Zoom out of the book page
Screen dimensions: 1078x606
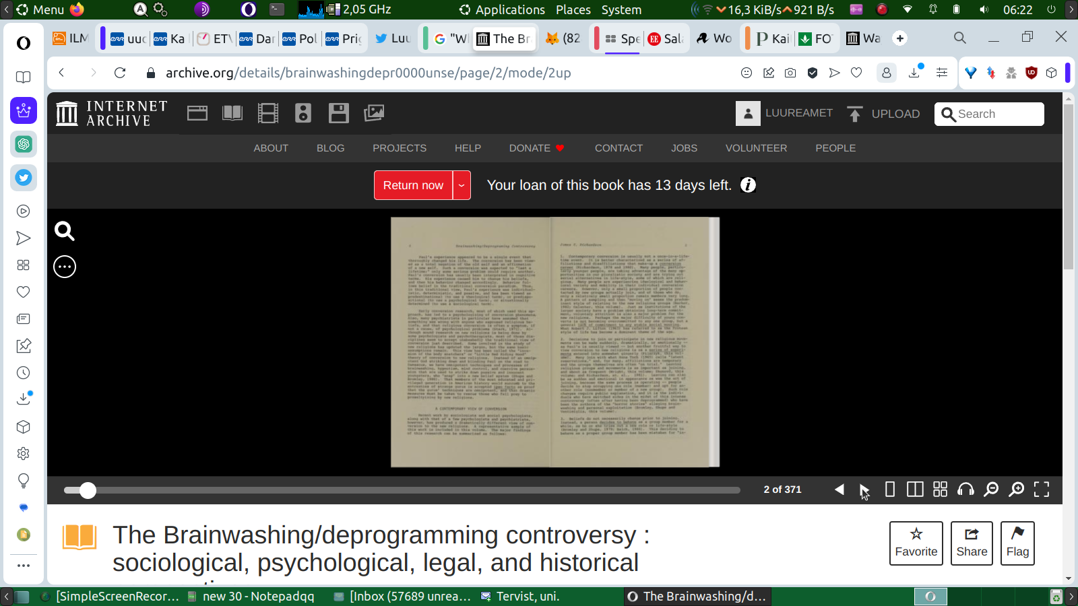[991, 490]
